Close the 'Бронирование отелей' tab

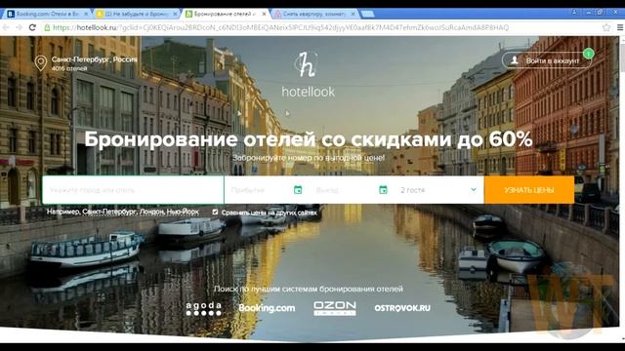(x=264, y=14)
